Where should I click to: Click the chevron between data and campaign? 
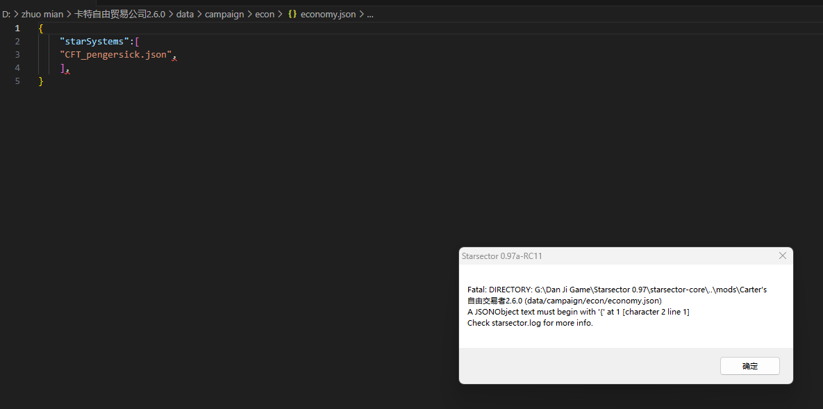(x=199, y=14)
